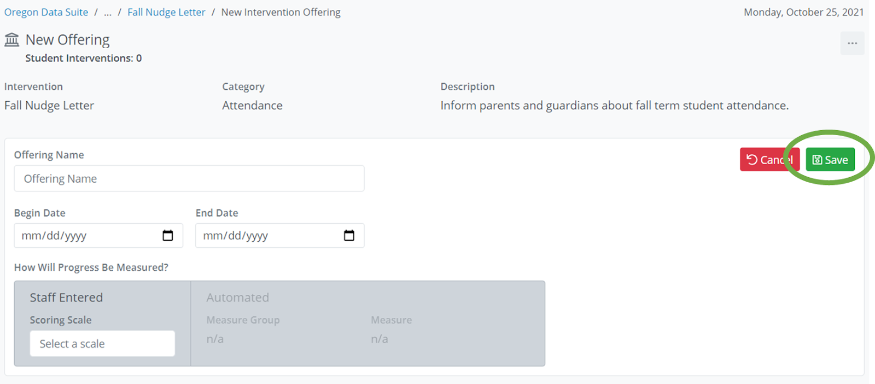The width and height of the screenshot is (875, 384).
Task: Choose the Staff Entered progress option
Action: 66,298
